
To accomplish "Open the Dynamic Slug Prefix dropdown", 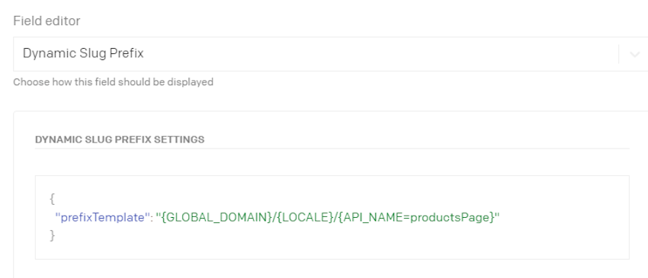I will [x=331, y=54].
